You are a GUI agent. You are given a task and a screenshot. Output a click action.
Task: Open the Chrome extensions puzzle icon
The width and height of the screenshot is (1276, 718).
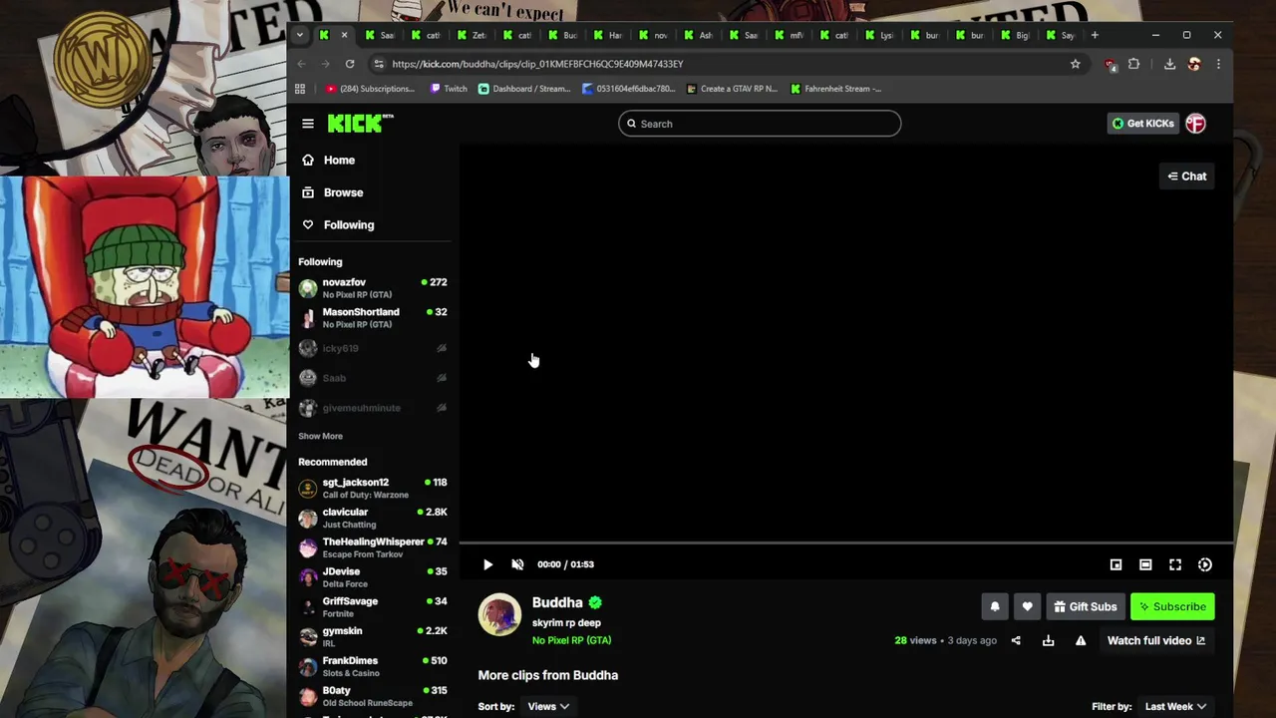(1133, 64)
